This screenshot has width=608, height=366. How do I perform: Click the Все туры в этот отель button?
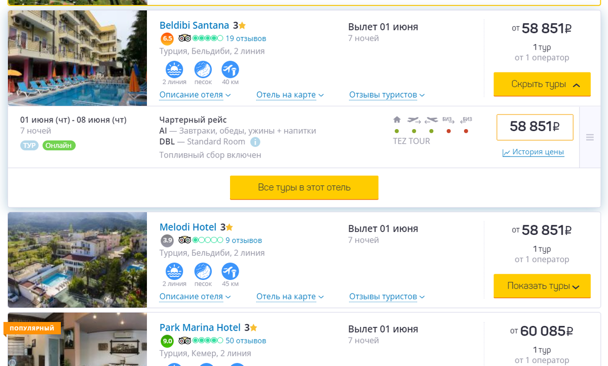coord(304,187)
